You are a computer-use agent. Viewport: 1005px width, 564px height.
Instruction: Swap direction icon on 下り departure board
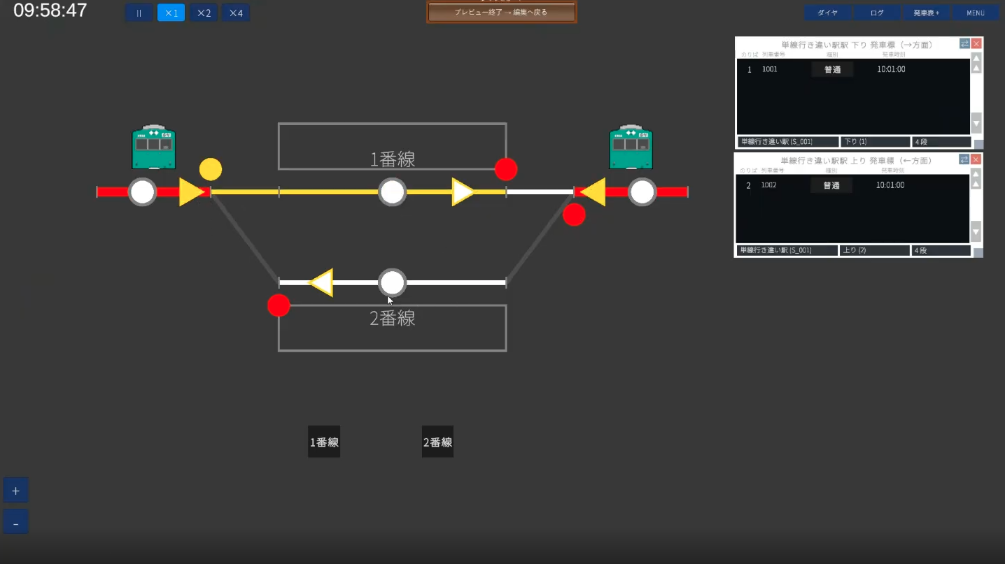[x=964, y=43]
